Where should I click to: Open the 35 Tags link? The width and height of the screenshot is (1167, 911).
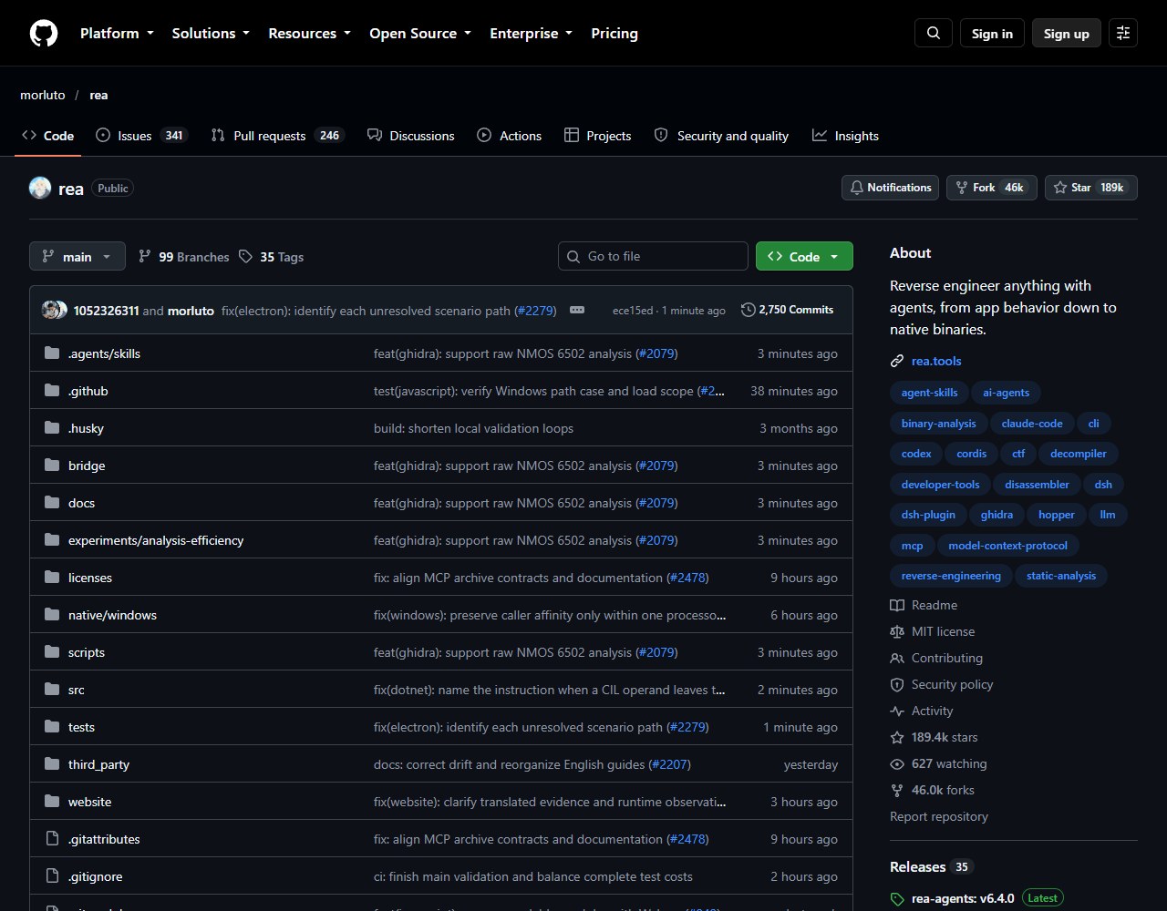[x=272, y=257]
